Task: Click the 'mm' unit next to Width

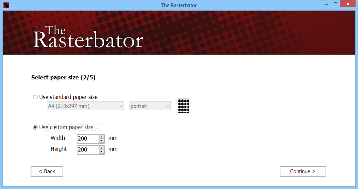Action: point(113,138)
